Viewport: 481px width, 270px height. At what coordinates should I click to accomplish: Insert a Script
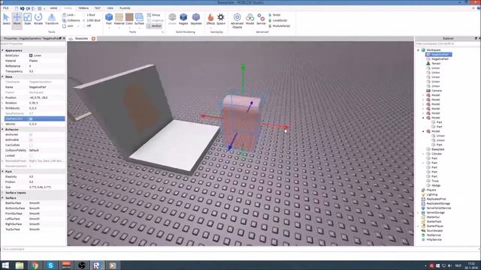coord(274,15)
